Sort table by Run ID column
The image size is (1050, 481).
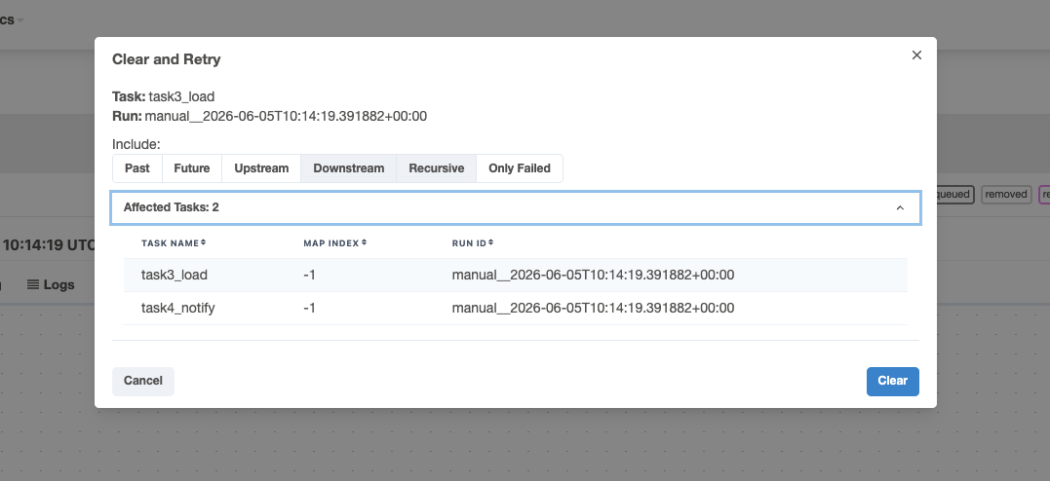pyautogui.click(x=473, y=242)
